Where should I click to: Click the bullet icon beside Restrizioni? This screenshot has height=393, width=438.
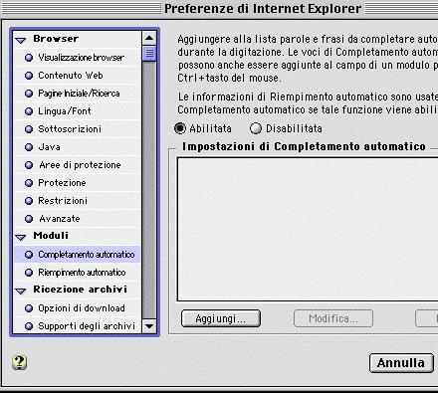click(x=29, y=201)
